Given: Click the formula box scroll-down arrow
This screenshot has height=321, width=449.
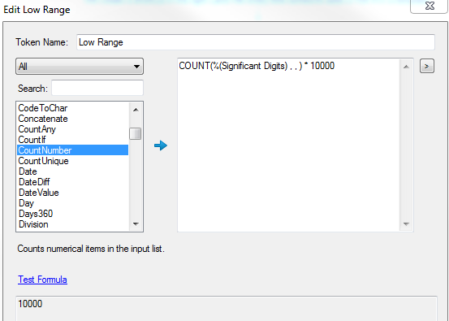Looking at the screenshot, I should point(406,223).
